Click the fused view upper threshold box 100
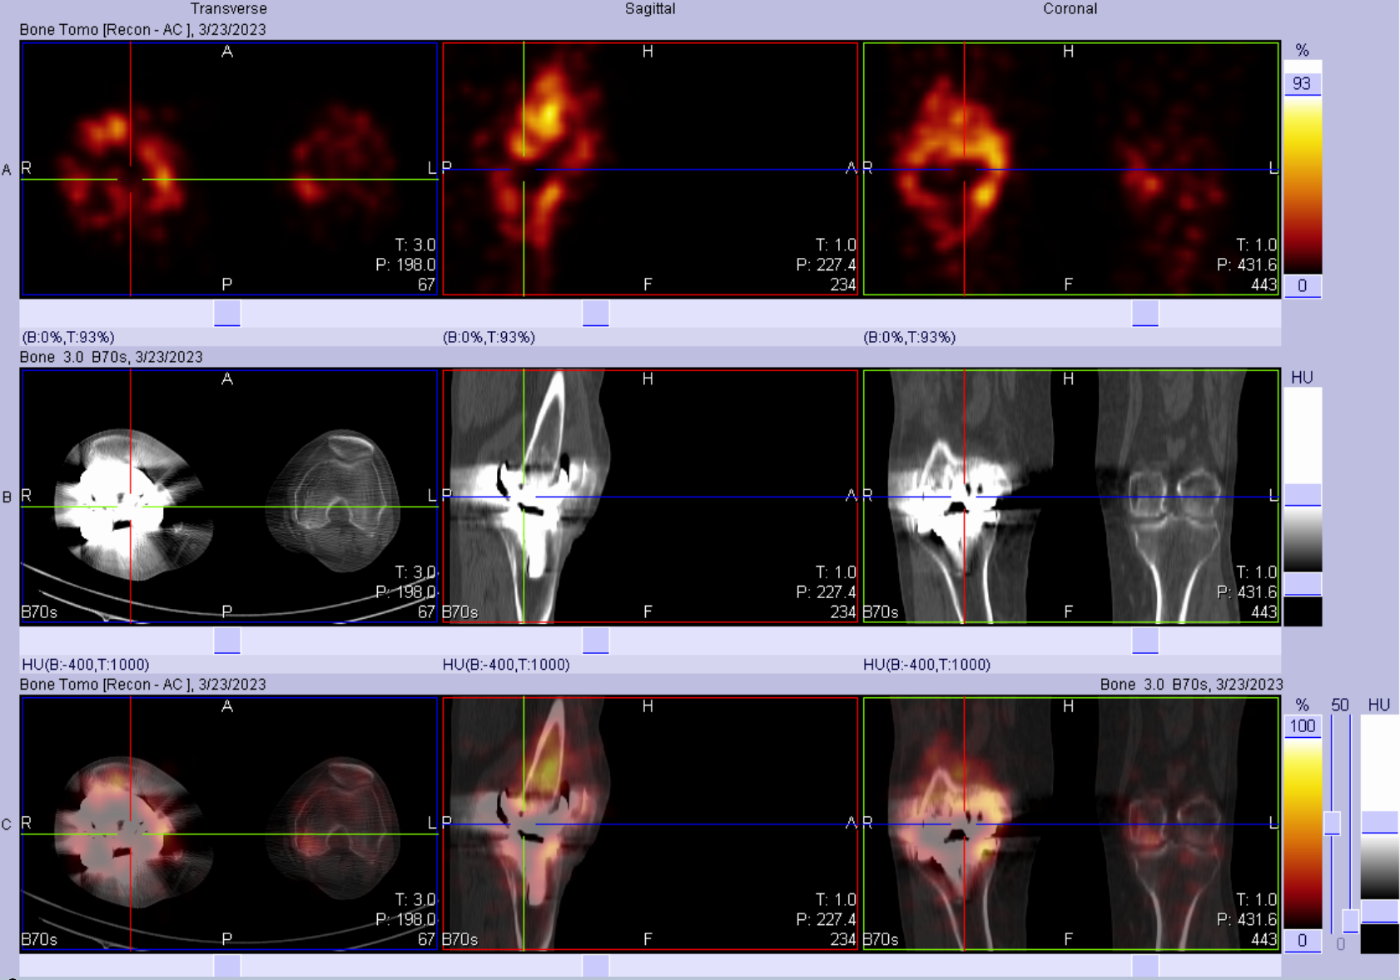Image resolution: width=1400 pixels, height=980 pixels. pos(1302,726)
